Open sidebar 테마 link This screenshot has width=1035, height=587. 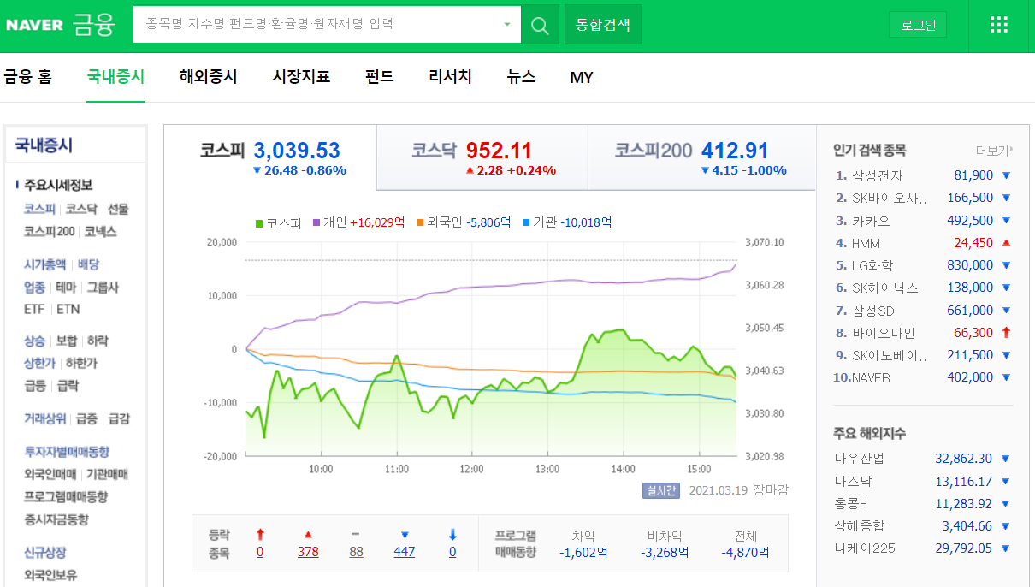point(66,287)
